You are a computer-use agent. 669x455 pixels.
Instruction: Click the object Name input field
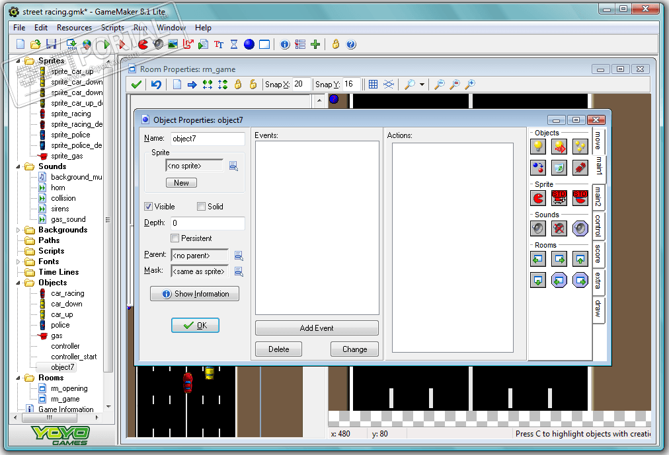point(208,139)
